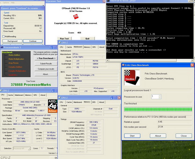Click the CPU-Z Memory window title icon
This screenshot has height=159, width=195.
coord(60,98)
